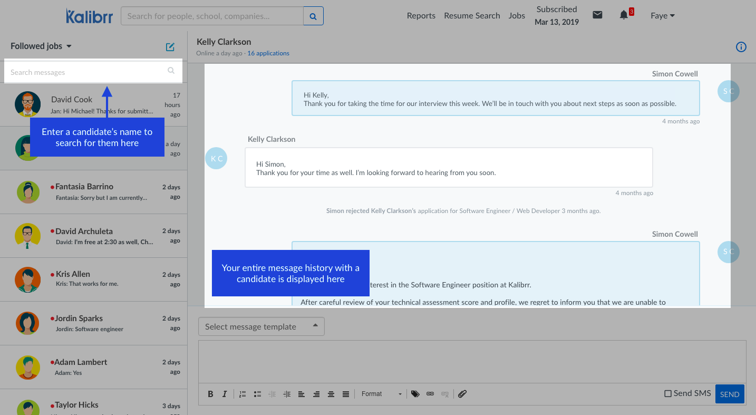Click the attach file paperclip icon
The height and width of the screenshot is (415, 756).
pyautogui.click(x=462, y=394)
